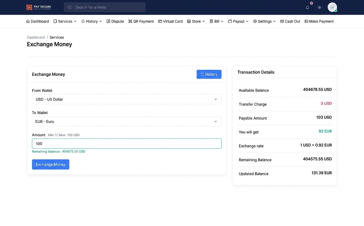Open the To Wallet EUR dropdown
Image resolution: width=364 pixels, height=226 pixels.
pos(127,121)
